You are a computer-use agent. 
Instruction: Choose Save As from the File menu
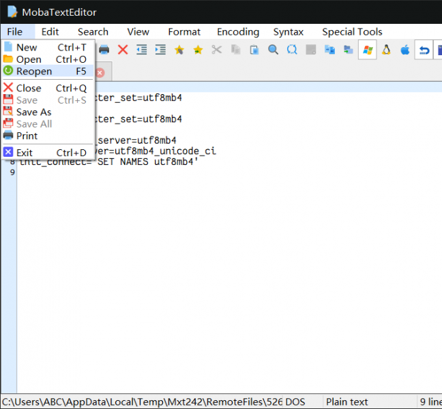click(x=48, y=112)
